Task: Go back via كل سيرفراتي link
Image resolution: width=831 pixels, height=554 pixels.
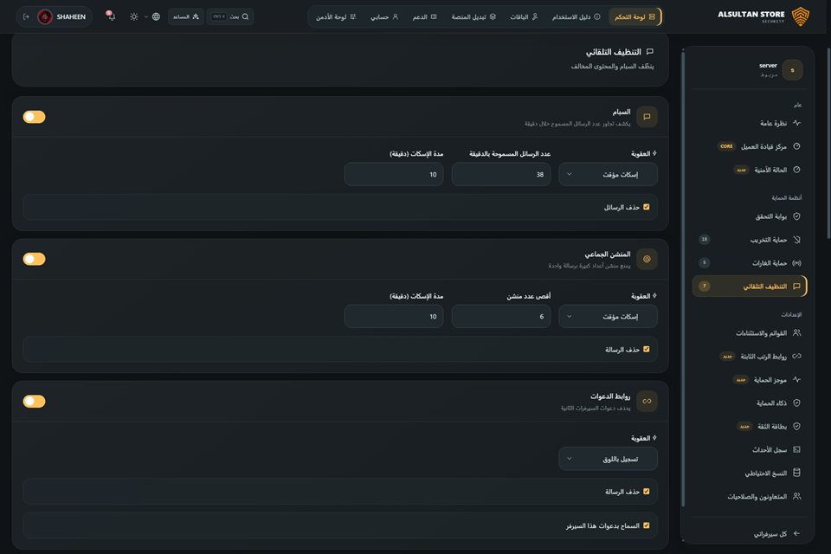Action: tap(776, 534)
